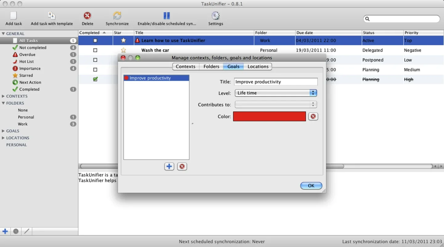Screen dimensions: 444x247
Task: Sort by the Status column header
Action: [383, 33]
